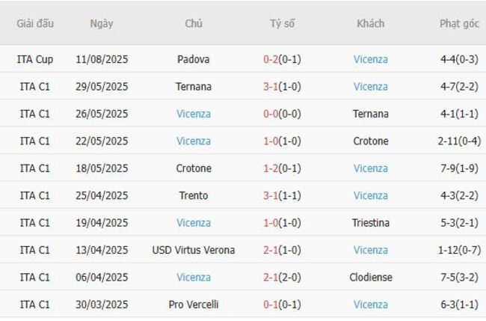Open the Clodiense team link
The height and width of the screenshot is (321, 486).
point(371,277)
